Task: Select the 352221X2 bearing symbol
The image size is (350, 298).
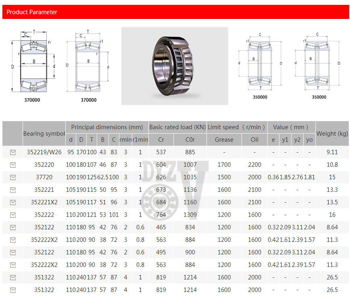Action: [44, 202]
